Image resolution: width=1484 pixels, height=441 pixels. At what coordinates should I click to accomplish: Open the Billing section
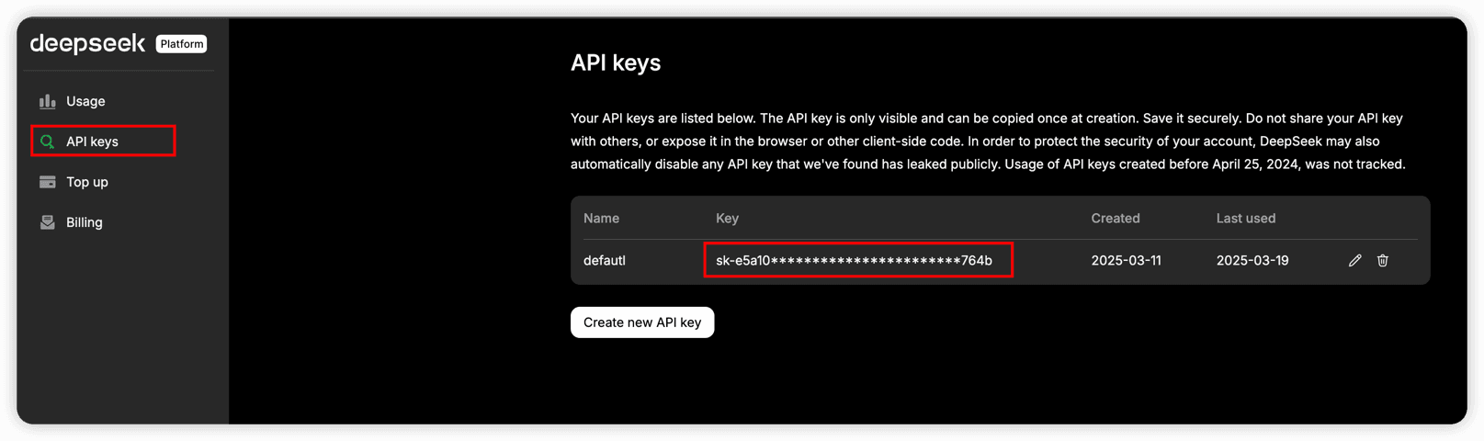click(x=84, y=222)
